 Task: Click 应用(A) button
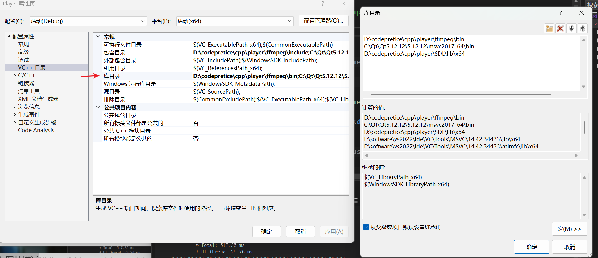click(x=334, y=232)
